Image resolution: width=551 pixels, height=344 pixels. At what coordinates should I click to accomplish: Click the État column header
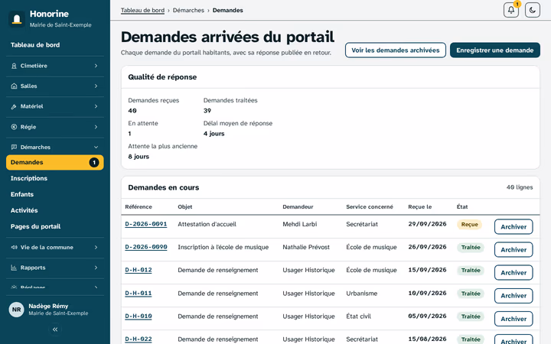point(462,206)
